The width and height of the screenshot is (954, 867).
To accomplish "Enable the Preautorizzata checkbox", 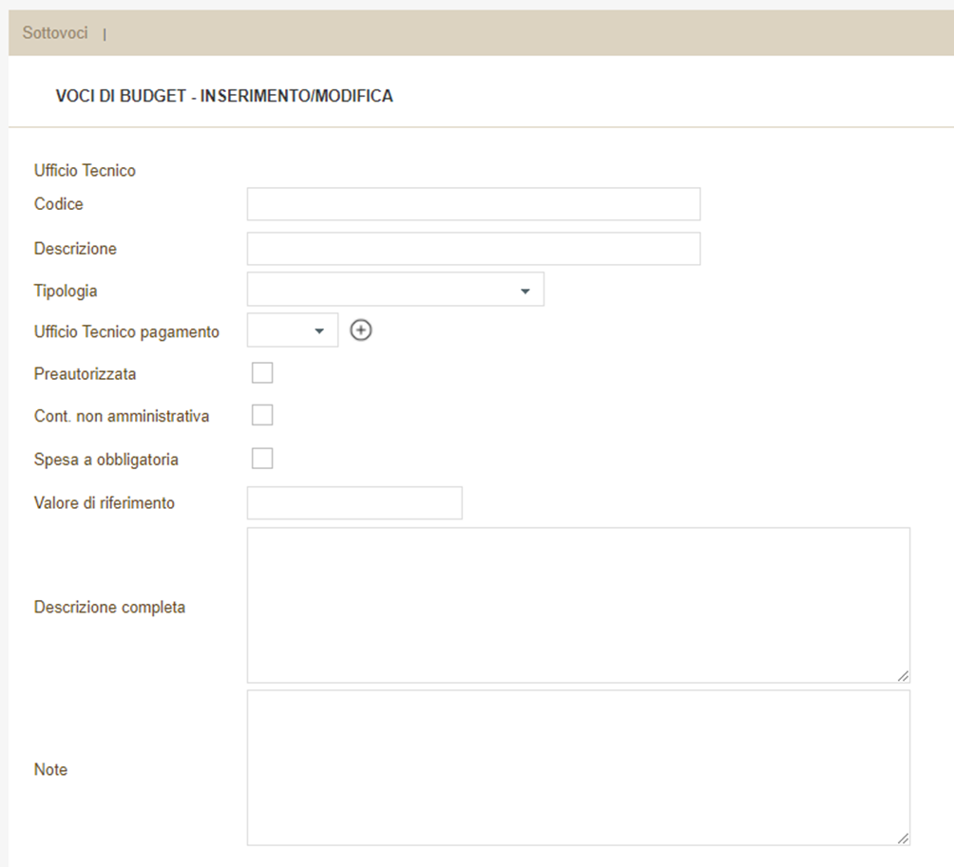I will point(262,372).
